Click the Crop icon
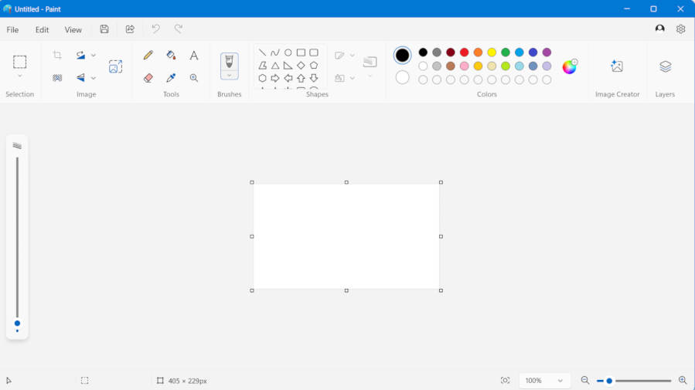 pyautogui.click(x=57, y=56)
